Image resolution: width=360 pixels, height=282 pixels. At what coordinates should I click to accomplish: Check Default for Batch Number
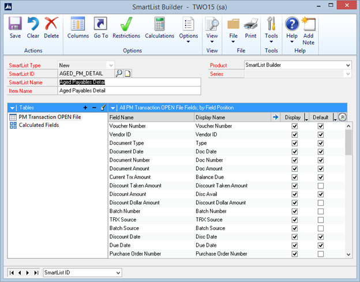[321, 211]
